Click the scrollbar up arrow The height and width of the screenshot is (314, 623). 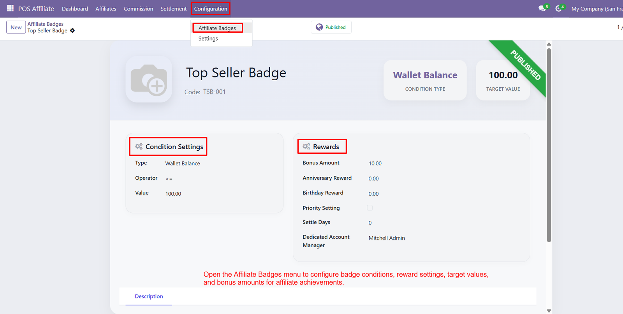pyautogui.click(x=549, y=44)
